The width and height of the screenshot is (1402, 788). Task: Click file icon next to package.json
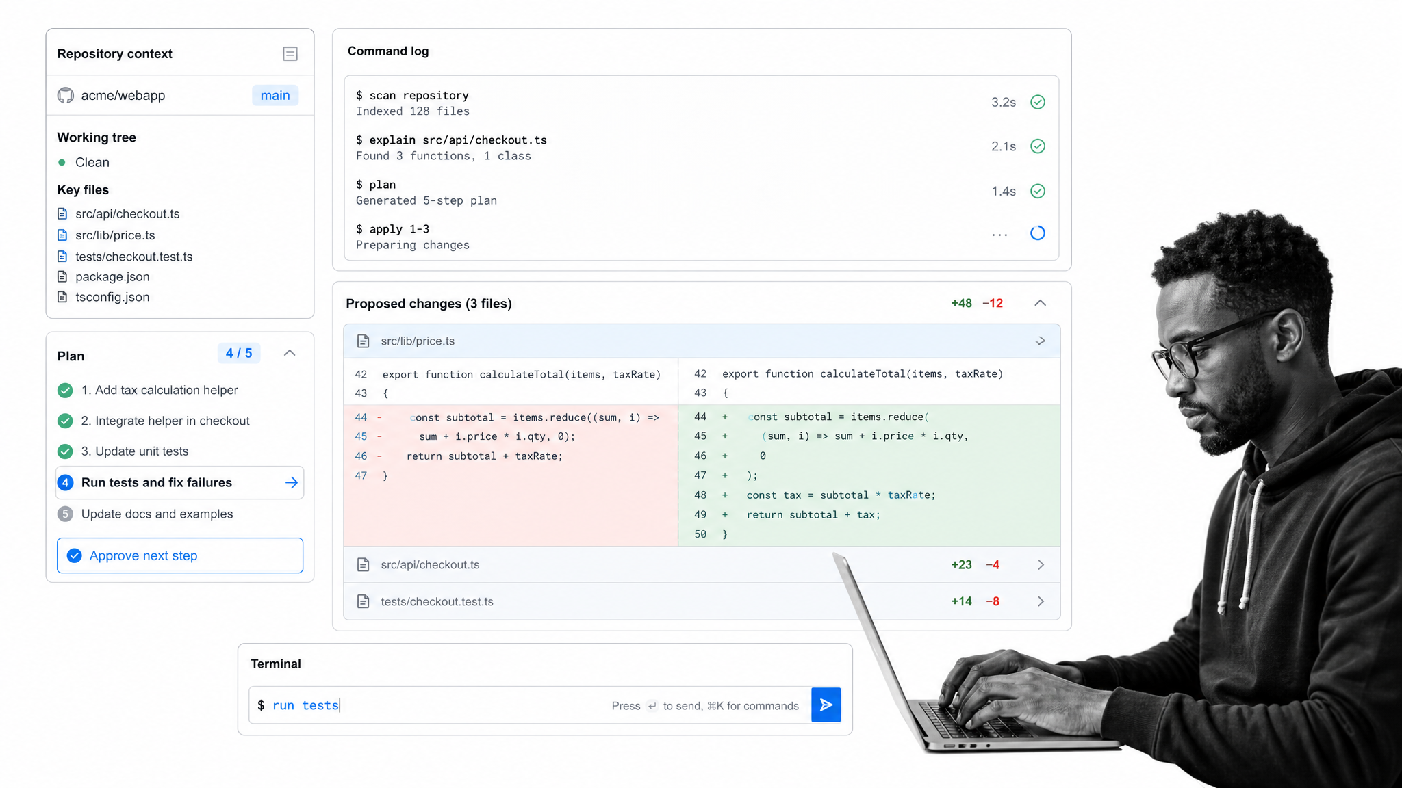[62, 277]
